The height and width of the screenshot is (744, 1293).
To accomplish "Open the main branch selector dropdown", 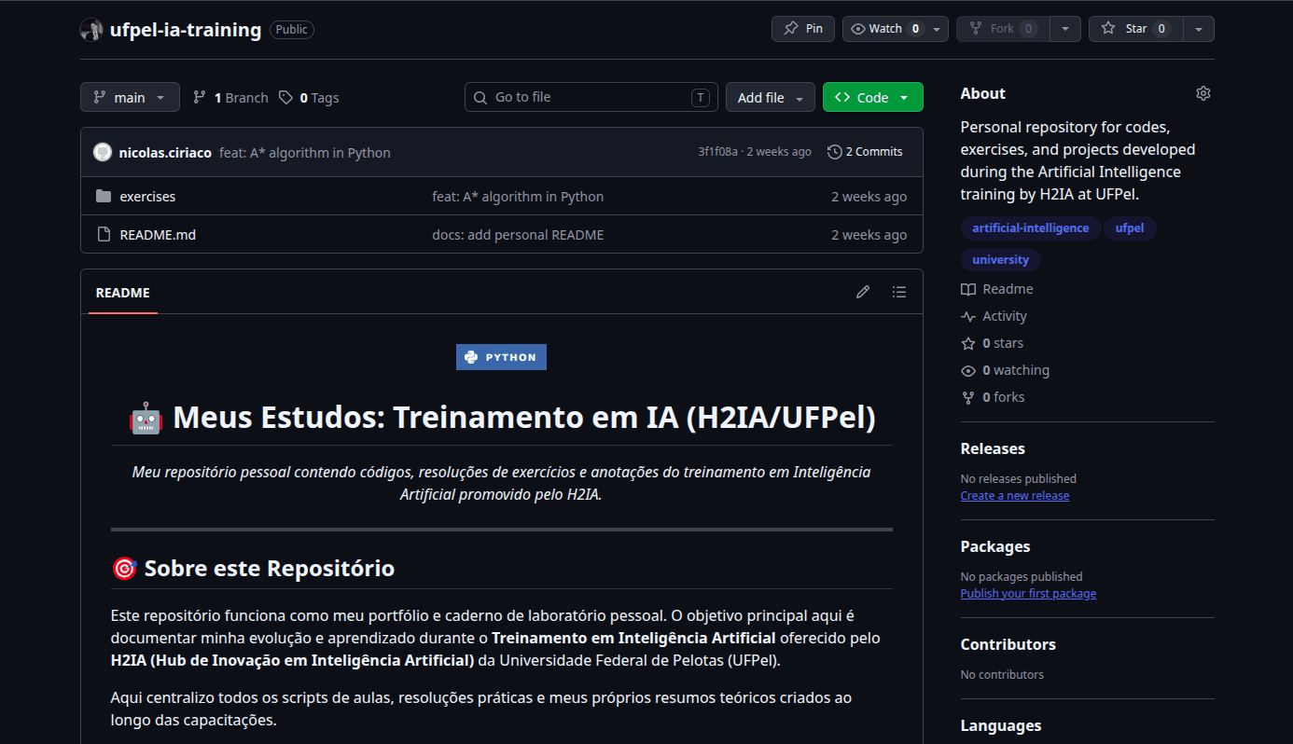I will pos(130,97).
